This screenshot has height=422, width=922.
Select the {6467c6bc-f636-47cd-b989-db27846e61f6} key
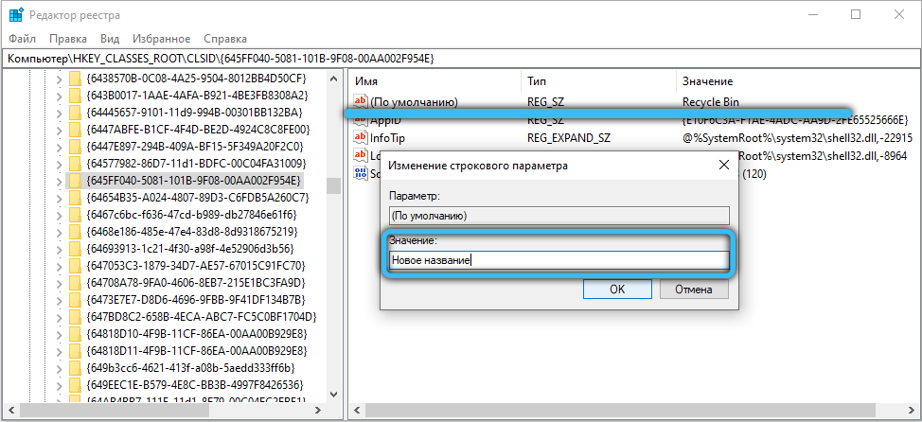point(191,215)
